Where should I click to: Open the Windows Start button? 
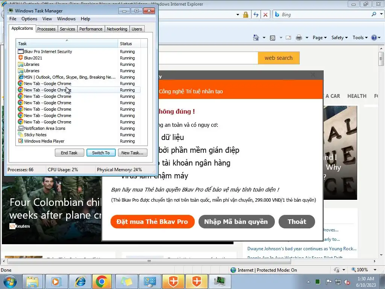tap(9, 281)
